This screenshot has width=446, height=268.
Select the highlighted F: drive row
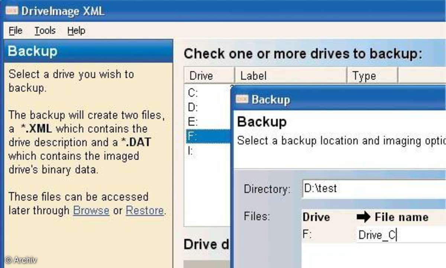coord(208,136)
